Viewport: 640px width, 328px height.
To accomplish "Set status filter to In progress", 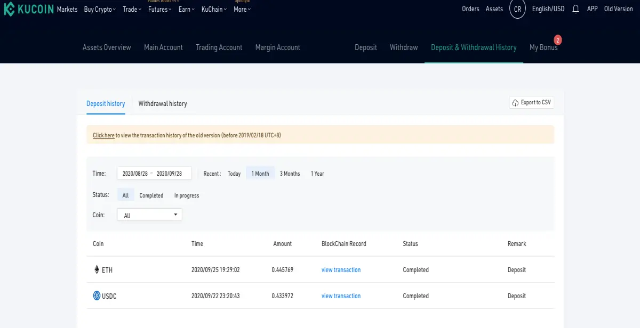I will (187, 195).
